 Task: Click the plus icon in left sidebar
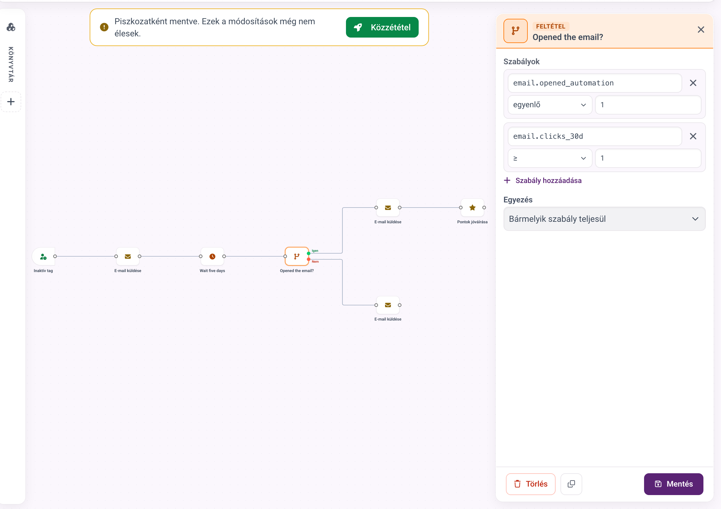pyautogui.click(x=11, y=102)
